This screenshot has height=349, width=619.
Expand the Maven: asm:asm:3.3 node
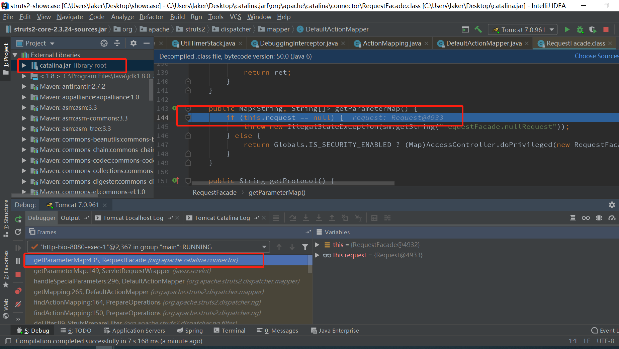pos(24,107)
